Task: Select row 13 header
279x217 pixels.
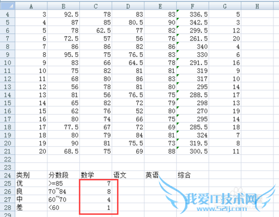Action: 7,87
